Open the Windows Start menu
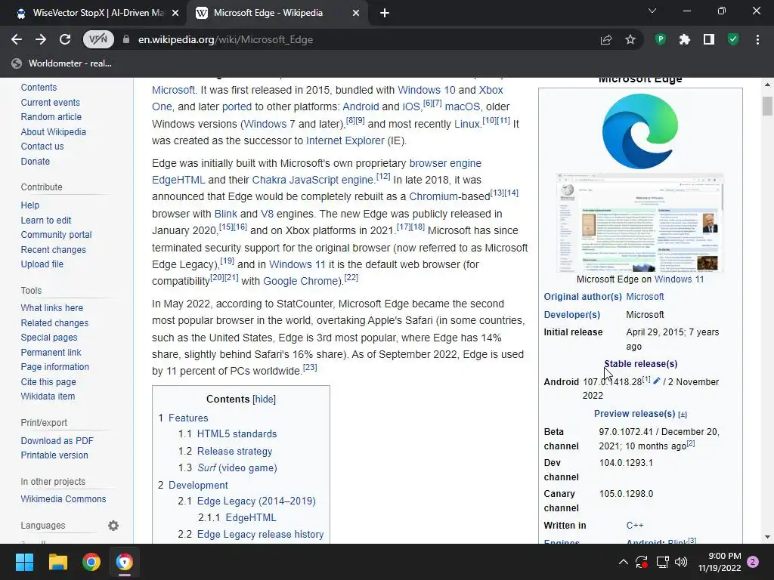Screen dimensions: 774x580 click(x=24, y=562)
